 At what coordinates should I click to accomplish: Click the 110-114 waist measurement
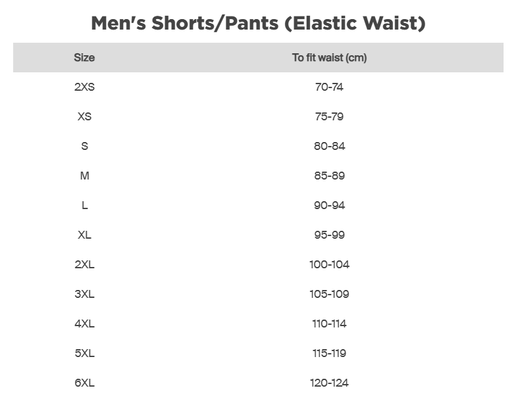[x=329, y=324]
